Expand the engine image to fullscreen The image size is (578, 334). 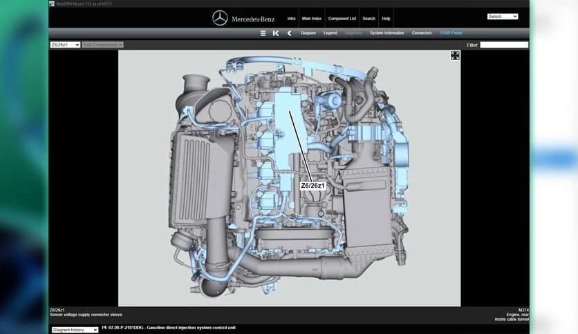455,55
